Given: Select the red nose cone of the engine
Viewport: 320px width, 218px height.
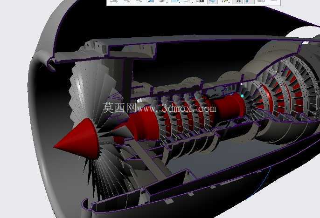Looking at the screenshot, I should pos(78,140).
